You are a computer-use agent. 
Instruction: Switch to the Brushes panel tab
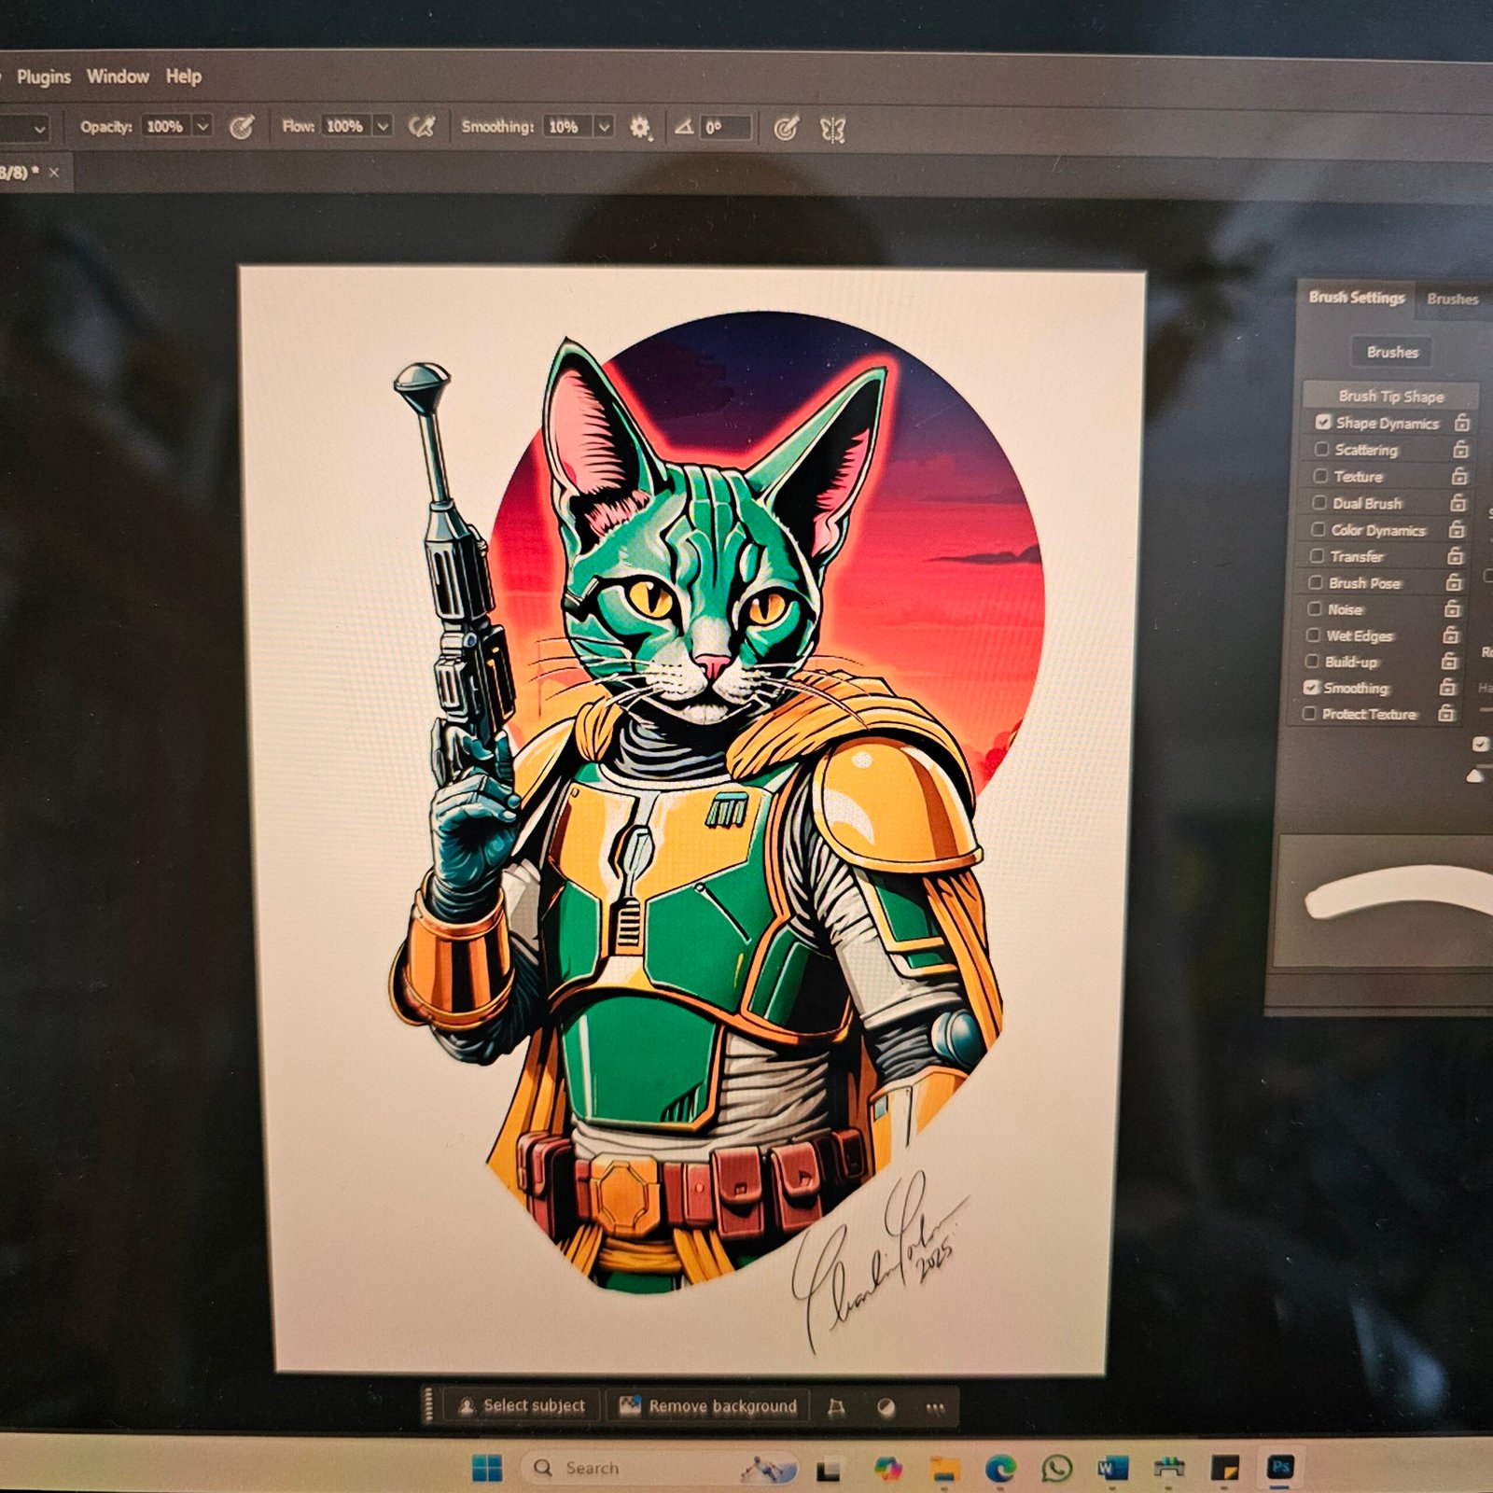(x=1452, y=299)
